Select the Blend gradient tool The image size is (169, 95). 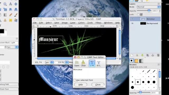tap(5, 15)
